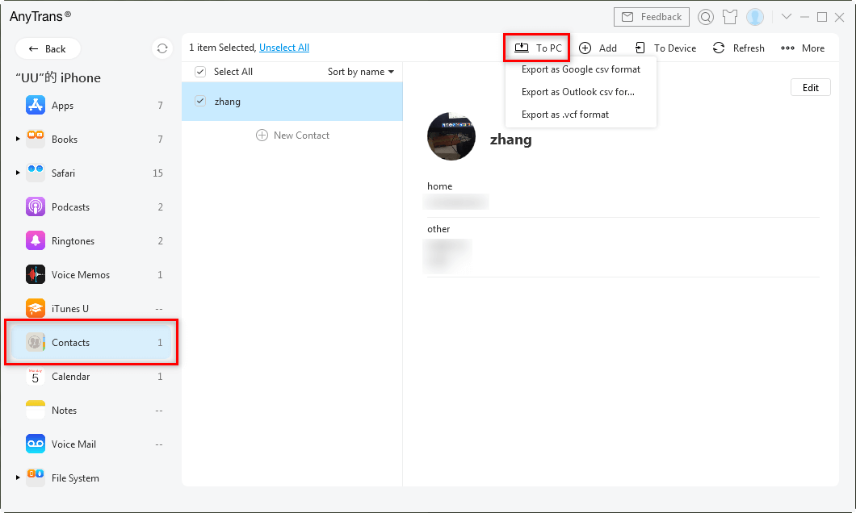Click "1 item Selected" status text
Screen dimensions: 856x513
pyautogui.click(x=221, y=48)
